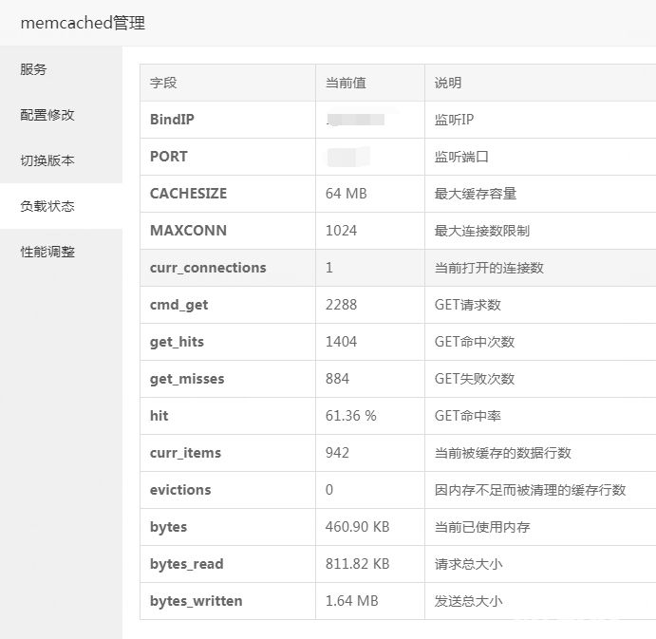The image size is (656, 639).
Task: Click the curr_connections row label
Action: coord(208,268)
